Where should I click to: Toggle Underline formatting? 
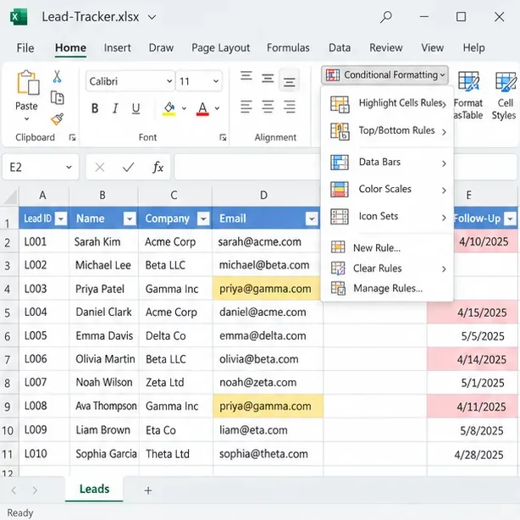click(x=136, y=108)
